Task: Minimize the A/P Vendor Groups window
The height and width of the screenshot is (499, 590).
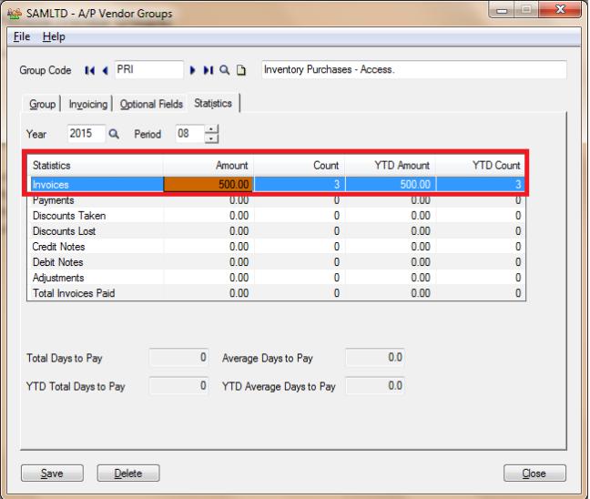Action: 502,10
